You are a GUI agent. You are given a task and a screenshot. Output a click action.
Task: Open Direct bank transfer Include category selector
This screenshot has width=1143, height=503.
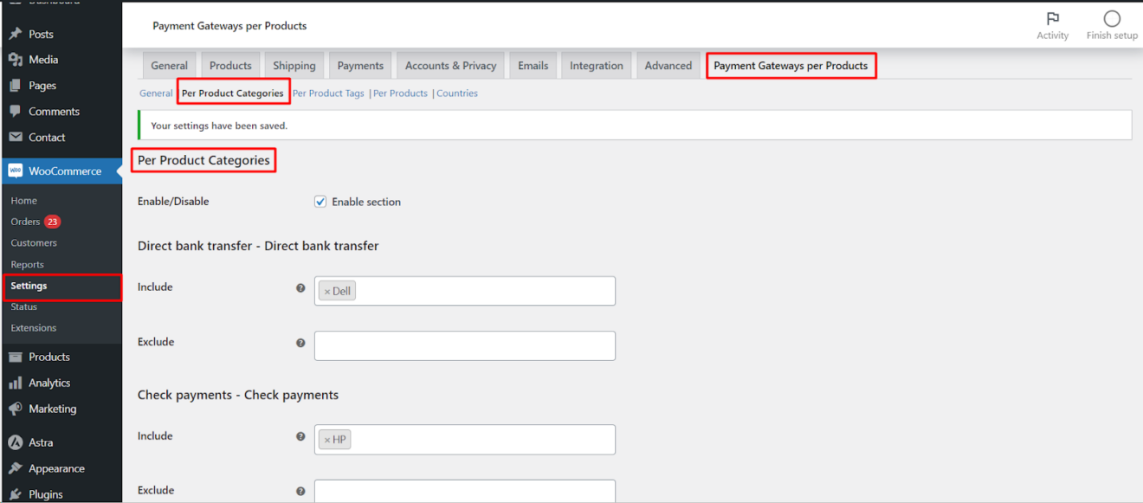(x=485, y=292)
